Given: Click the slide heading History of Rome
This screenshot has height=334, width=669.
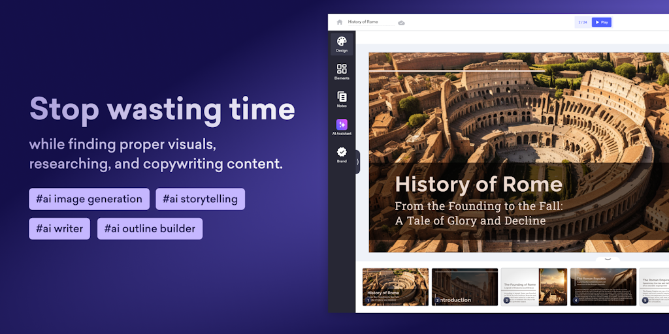Looking at the screenshot, I should point(479,184).
